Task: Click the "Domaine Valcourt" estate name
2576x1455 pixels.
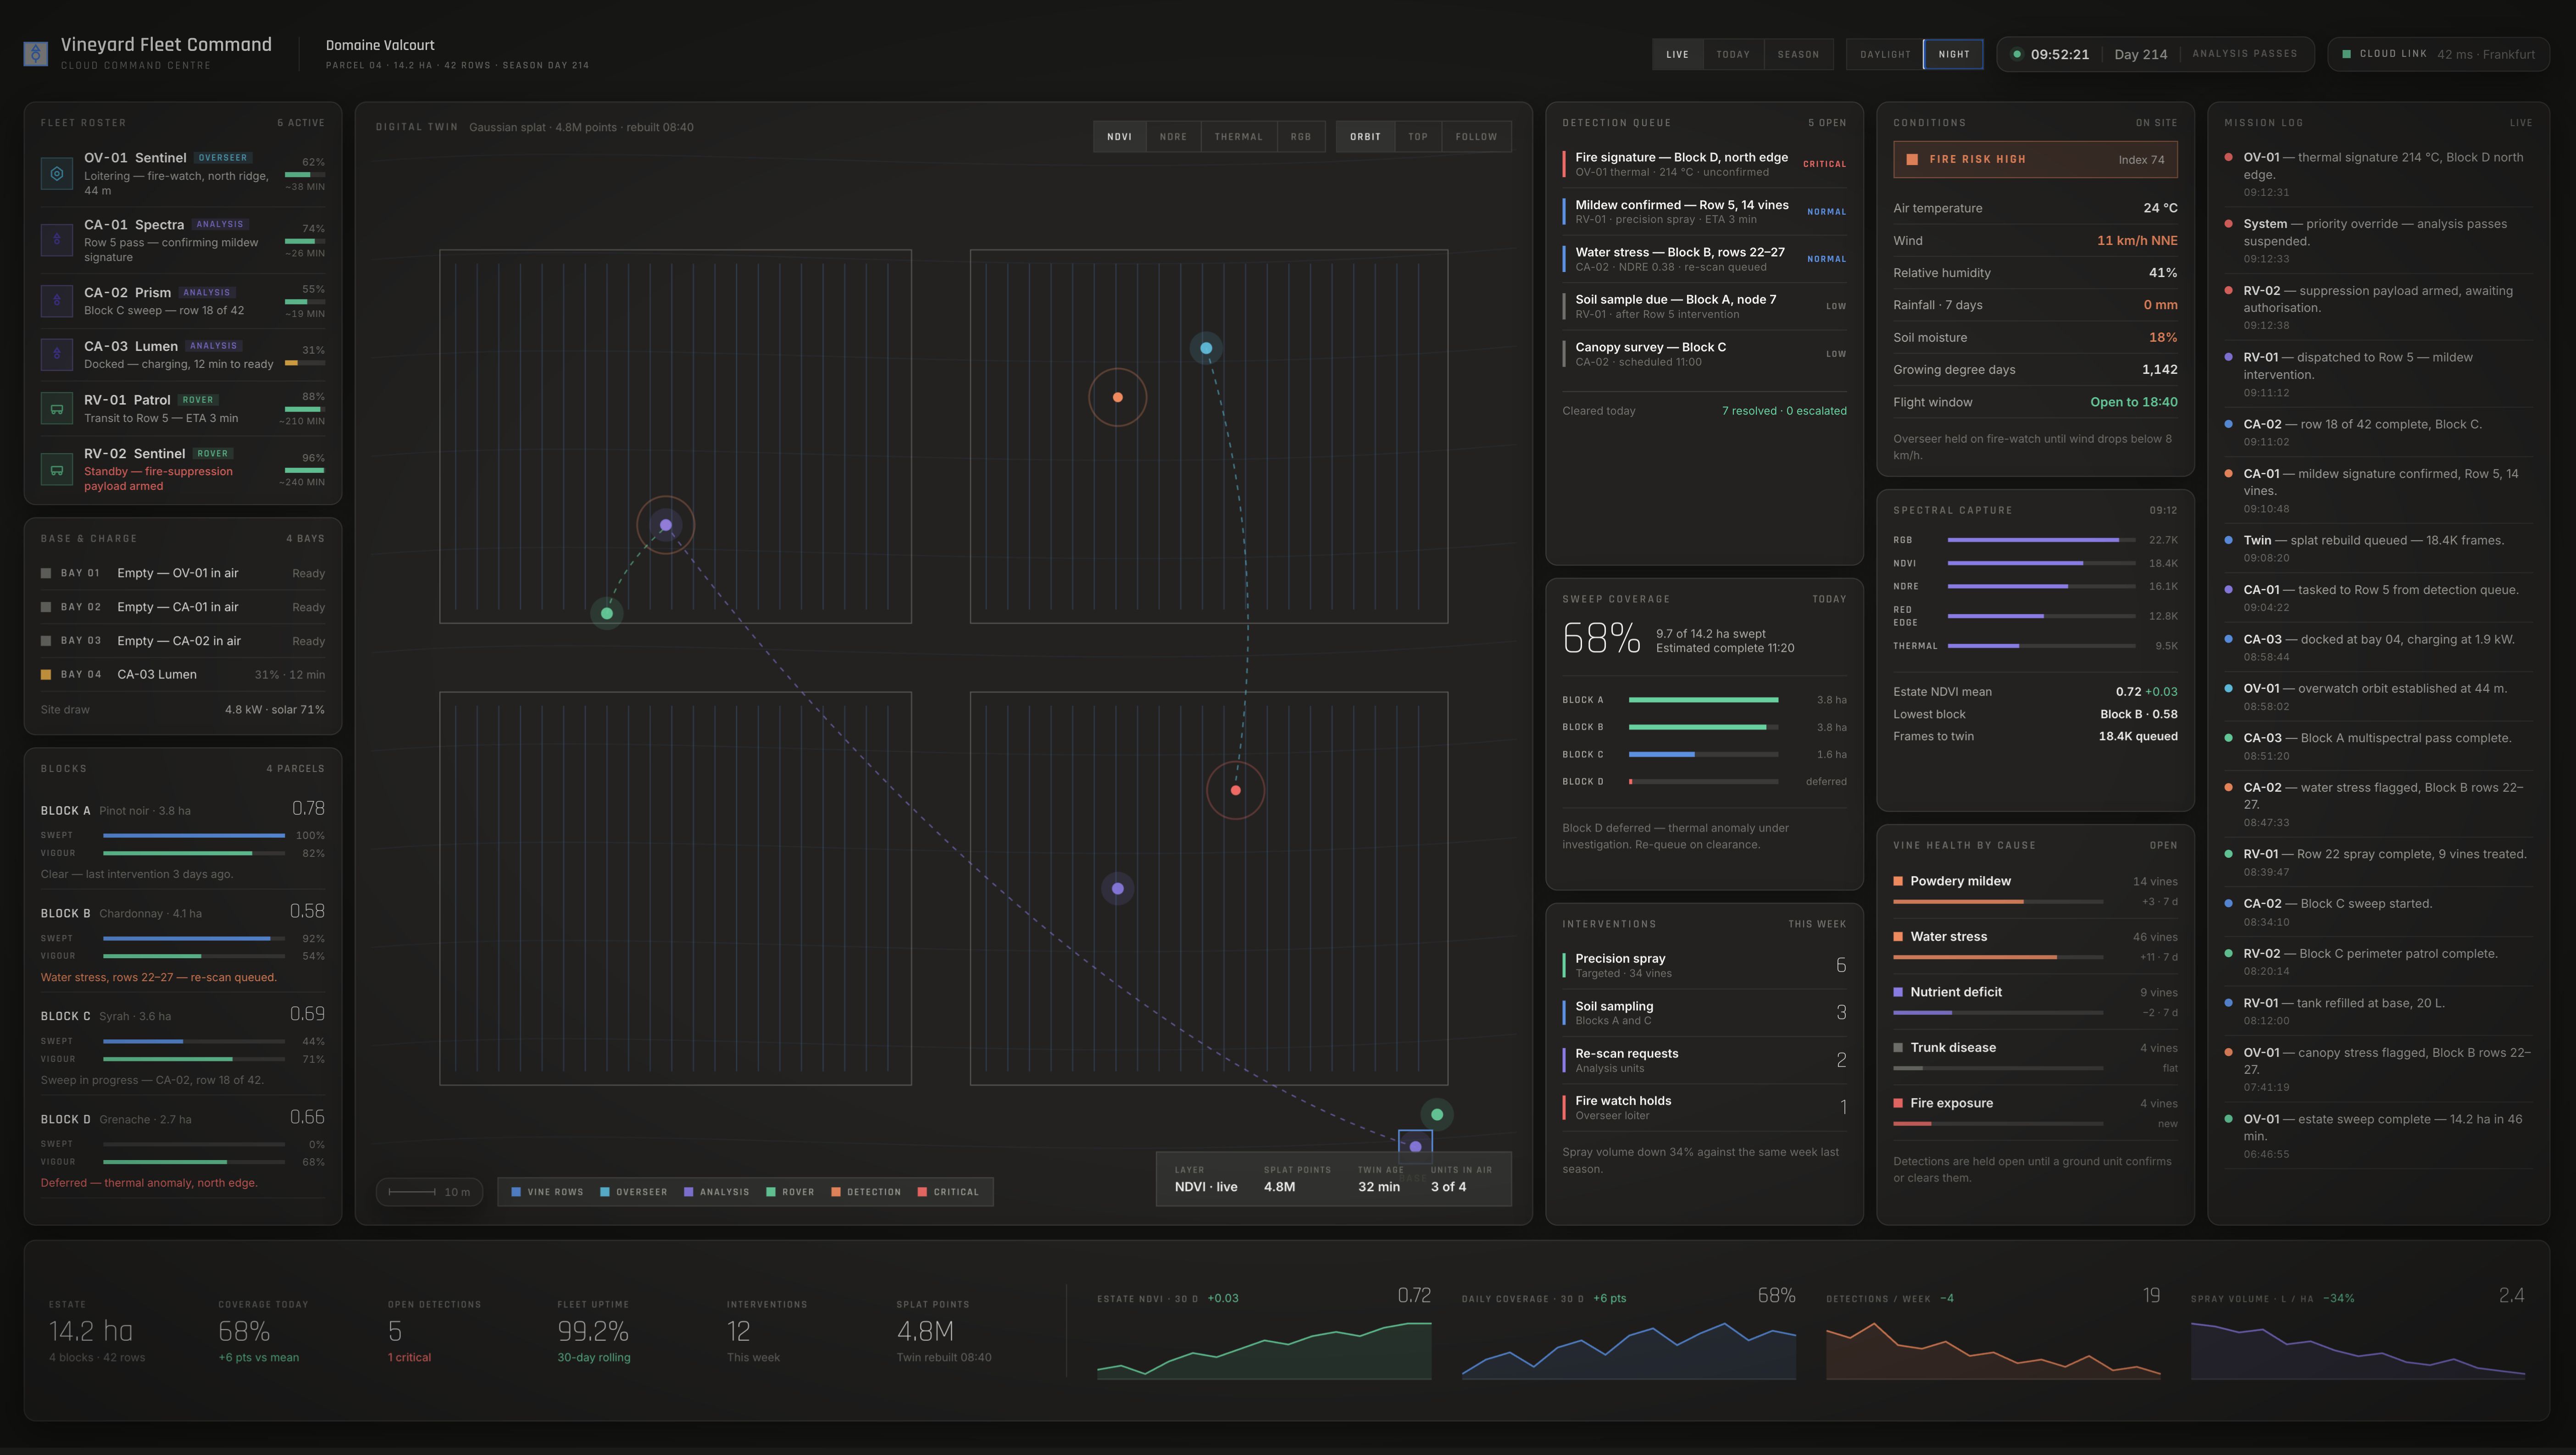Action: 380,45
